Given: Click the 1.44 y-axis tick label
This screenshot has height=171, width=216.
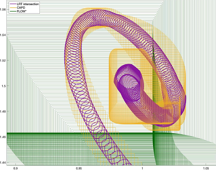Looking at the screenshot, I should click(x=3, y=162).
